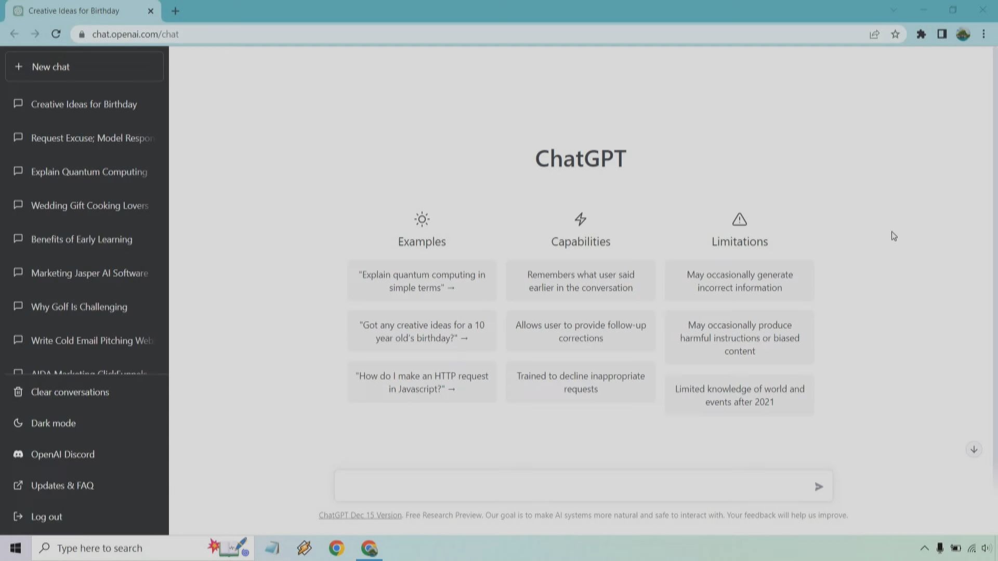The image size is (998, 561).
Task: Click the Clear conversations trash entry
Action: [x=70, y=392]
